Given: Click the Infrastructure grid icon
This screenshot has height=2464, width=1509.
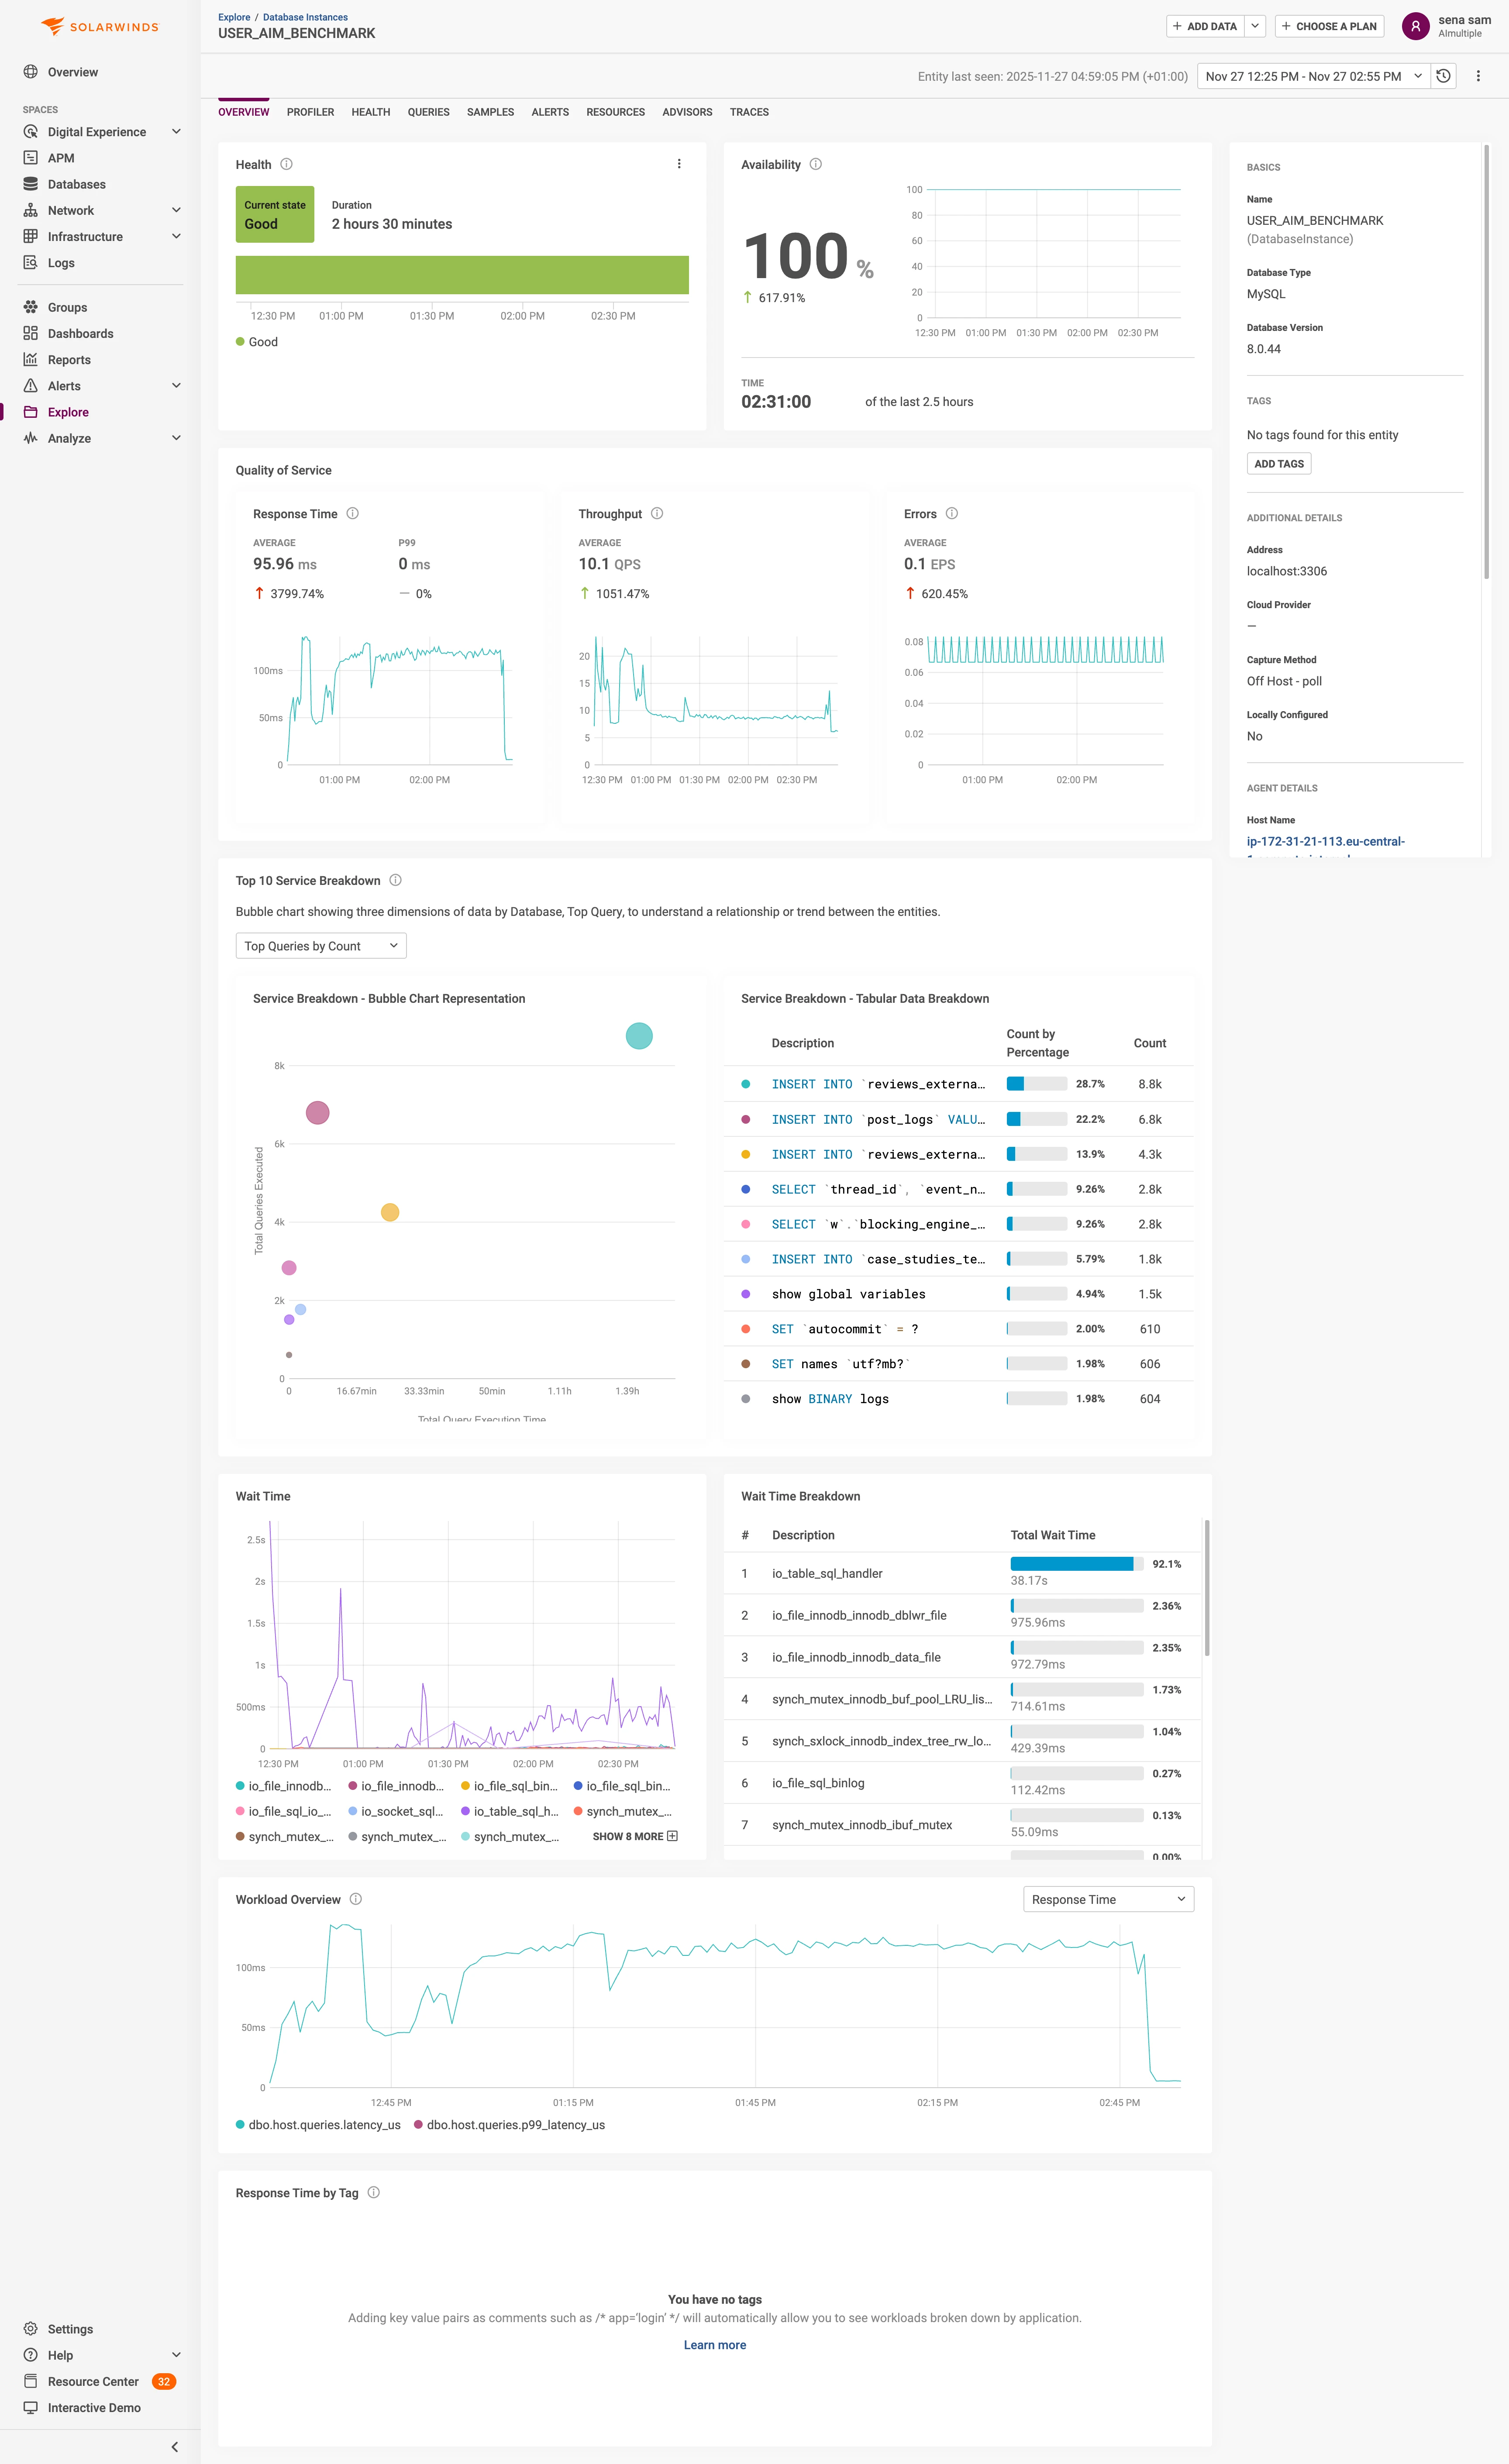Looking at the screenshot, I should tap(31, 237).
